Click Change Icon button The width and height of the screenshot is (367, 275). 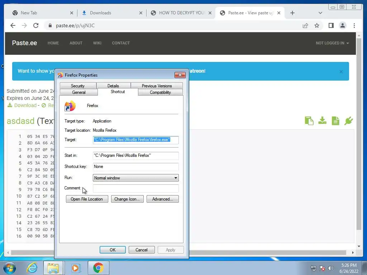click(127, 199)
